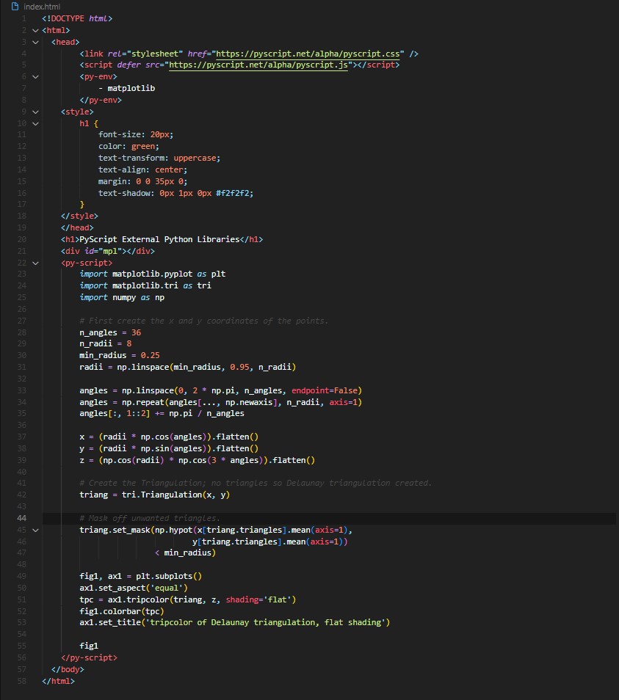Click the 'tpc = ax1.tripcolor' line
619x700 pixels.
[x=187, y=599]
